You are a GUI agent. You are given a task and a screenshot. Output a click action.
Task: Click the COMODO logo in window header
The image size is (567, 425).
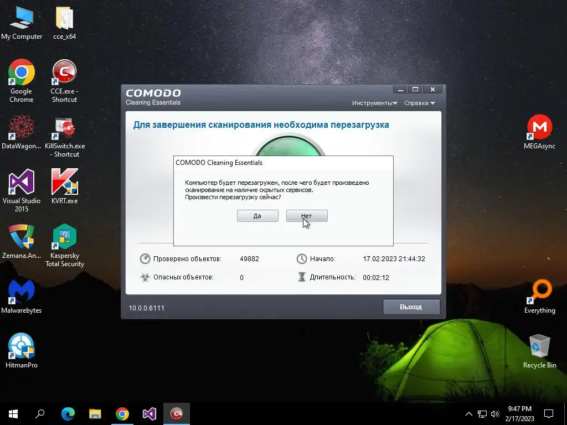point(153,93)
